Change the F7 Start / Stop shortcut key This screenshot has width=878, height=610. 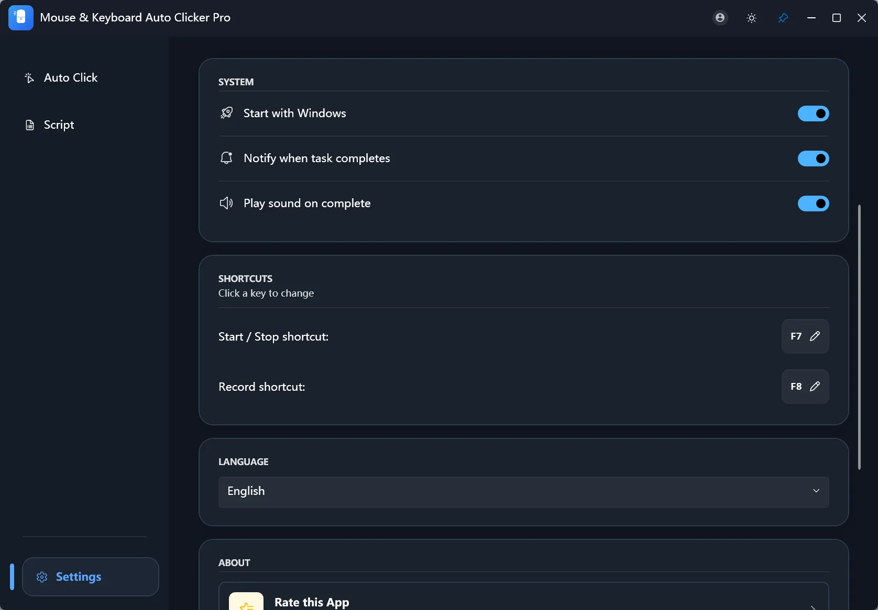[805, 336]
